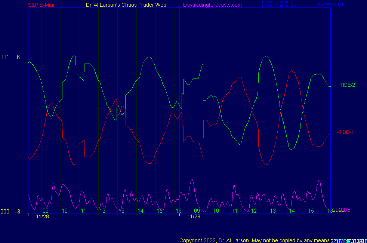Open the Daytradingforecasts.com link
367x243 pixels.
pyautogui.click(x=212, y=5)
